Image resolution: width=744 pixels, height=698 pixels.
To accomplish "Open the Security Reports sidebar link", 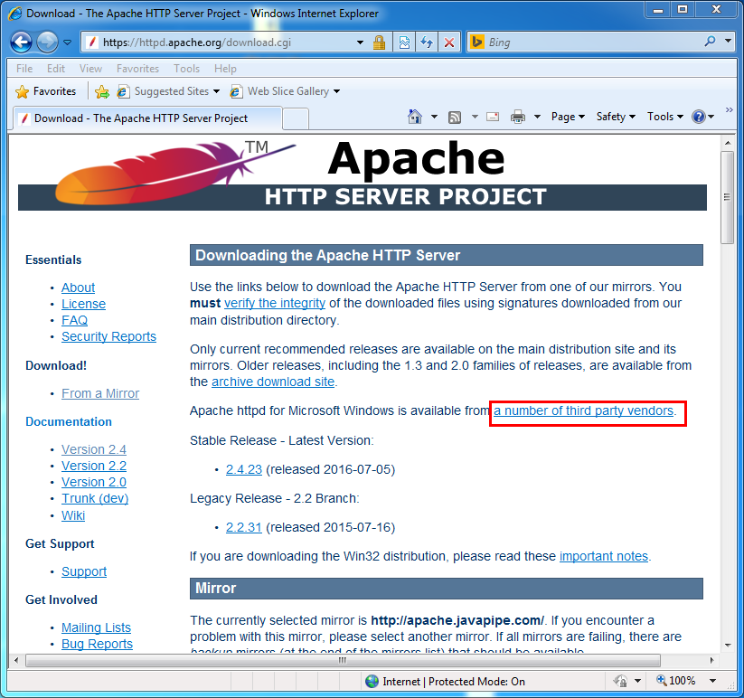I will pyautogui.click(x=108, y=336).
